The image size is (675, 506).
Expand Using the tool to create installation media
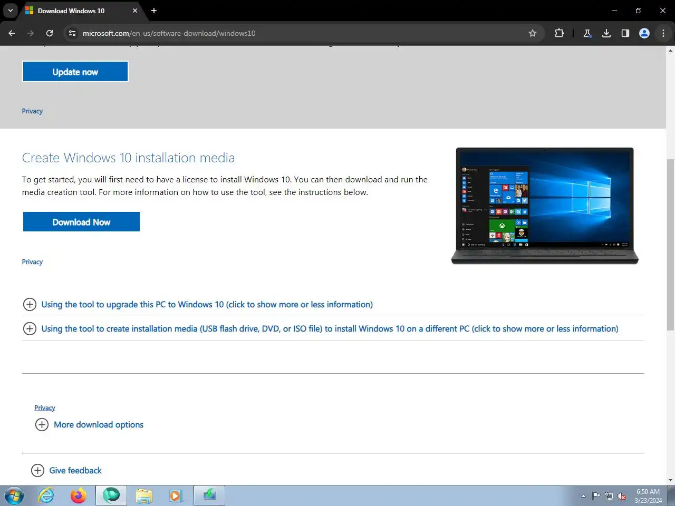[321, 329]
